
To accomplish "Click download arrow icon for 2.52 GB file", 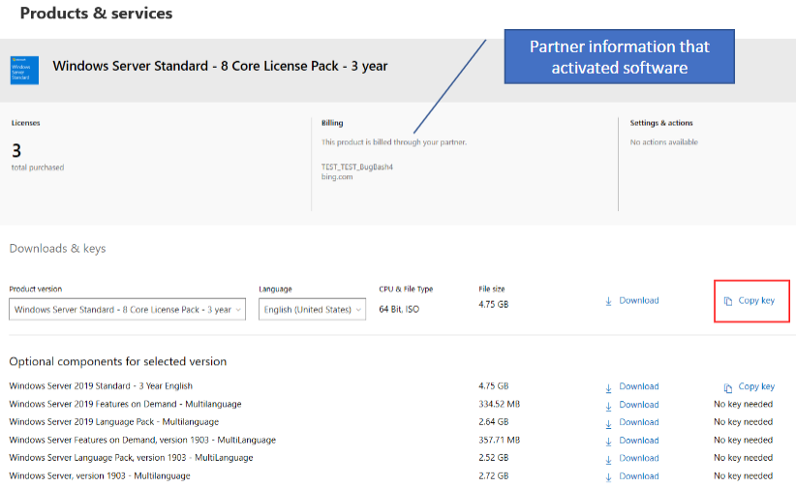I will (608, 458).
